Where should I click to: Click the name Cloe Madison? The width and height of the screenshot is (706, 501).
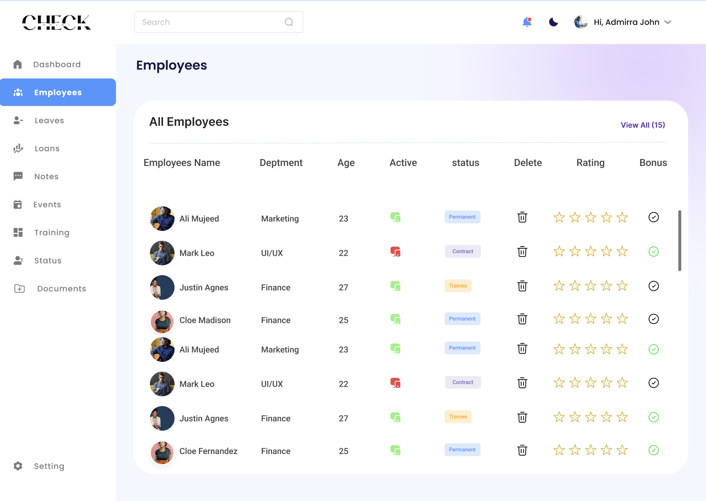[x=205, y=320]
